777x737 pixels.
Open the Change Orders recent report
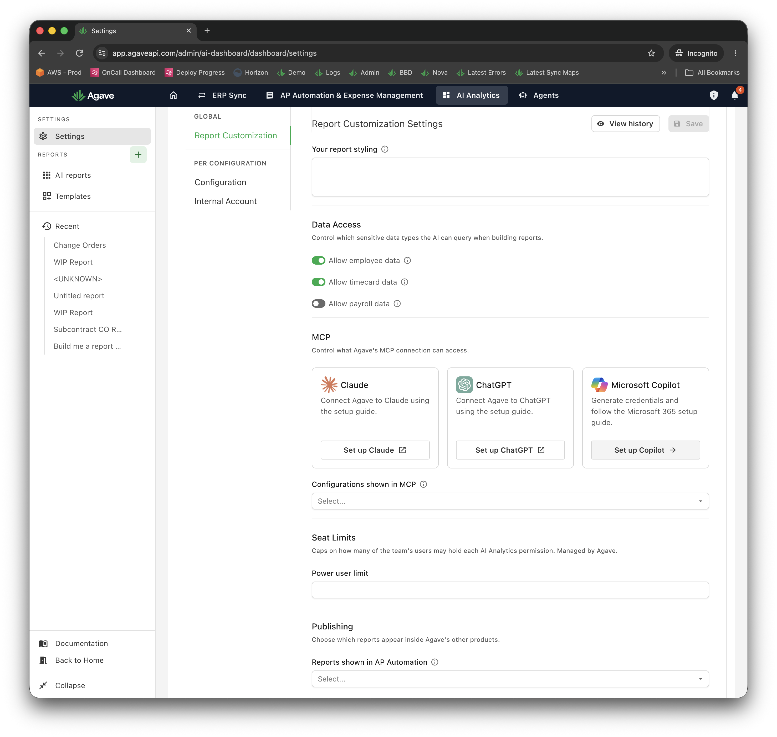click(x=80, y=245)
